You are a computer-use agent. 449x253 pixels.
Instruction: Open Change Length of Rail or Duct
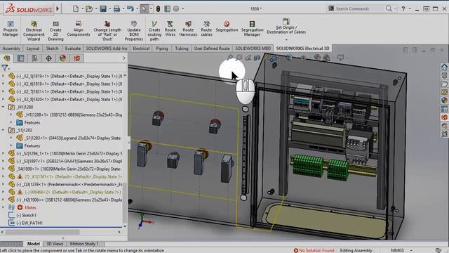107,31
